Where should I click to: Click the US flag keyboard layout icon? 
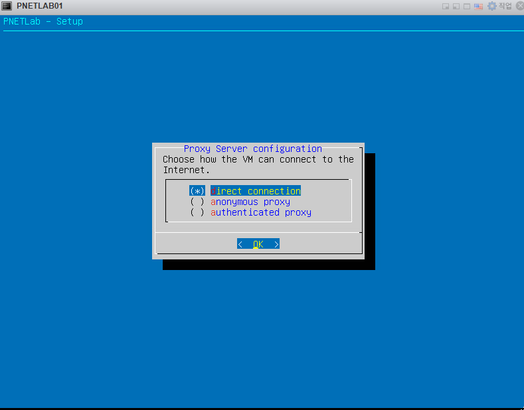coord(478,7)
